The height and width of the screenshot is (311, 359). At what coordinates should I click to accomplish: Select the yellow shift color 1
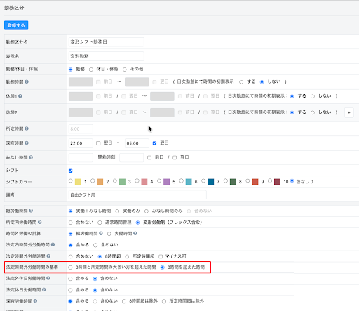pyautogui.click(x=71, y=181)
